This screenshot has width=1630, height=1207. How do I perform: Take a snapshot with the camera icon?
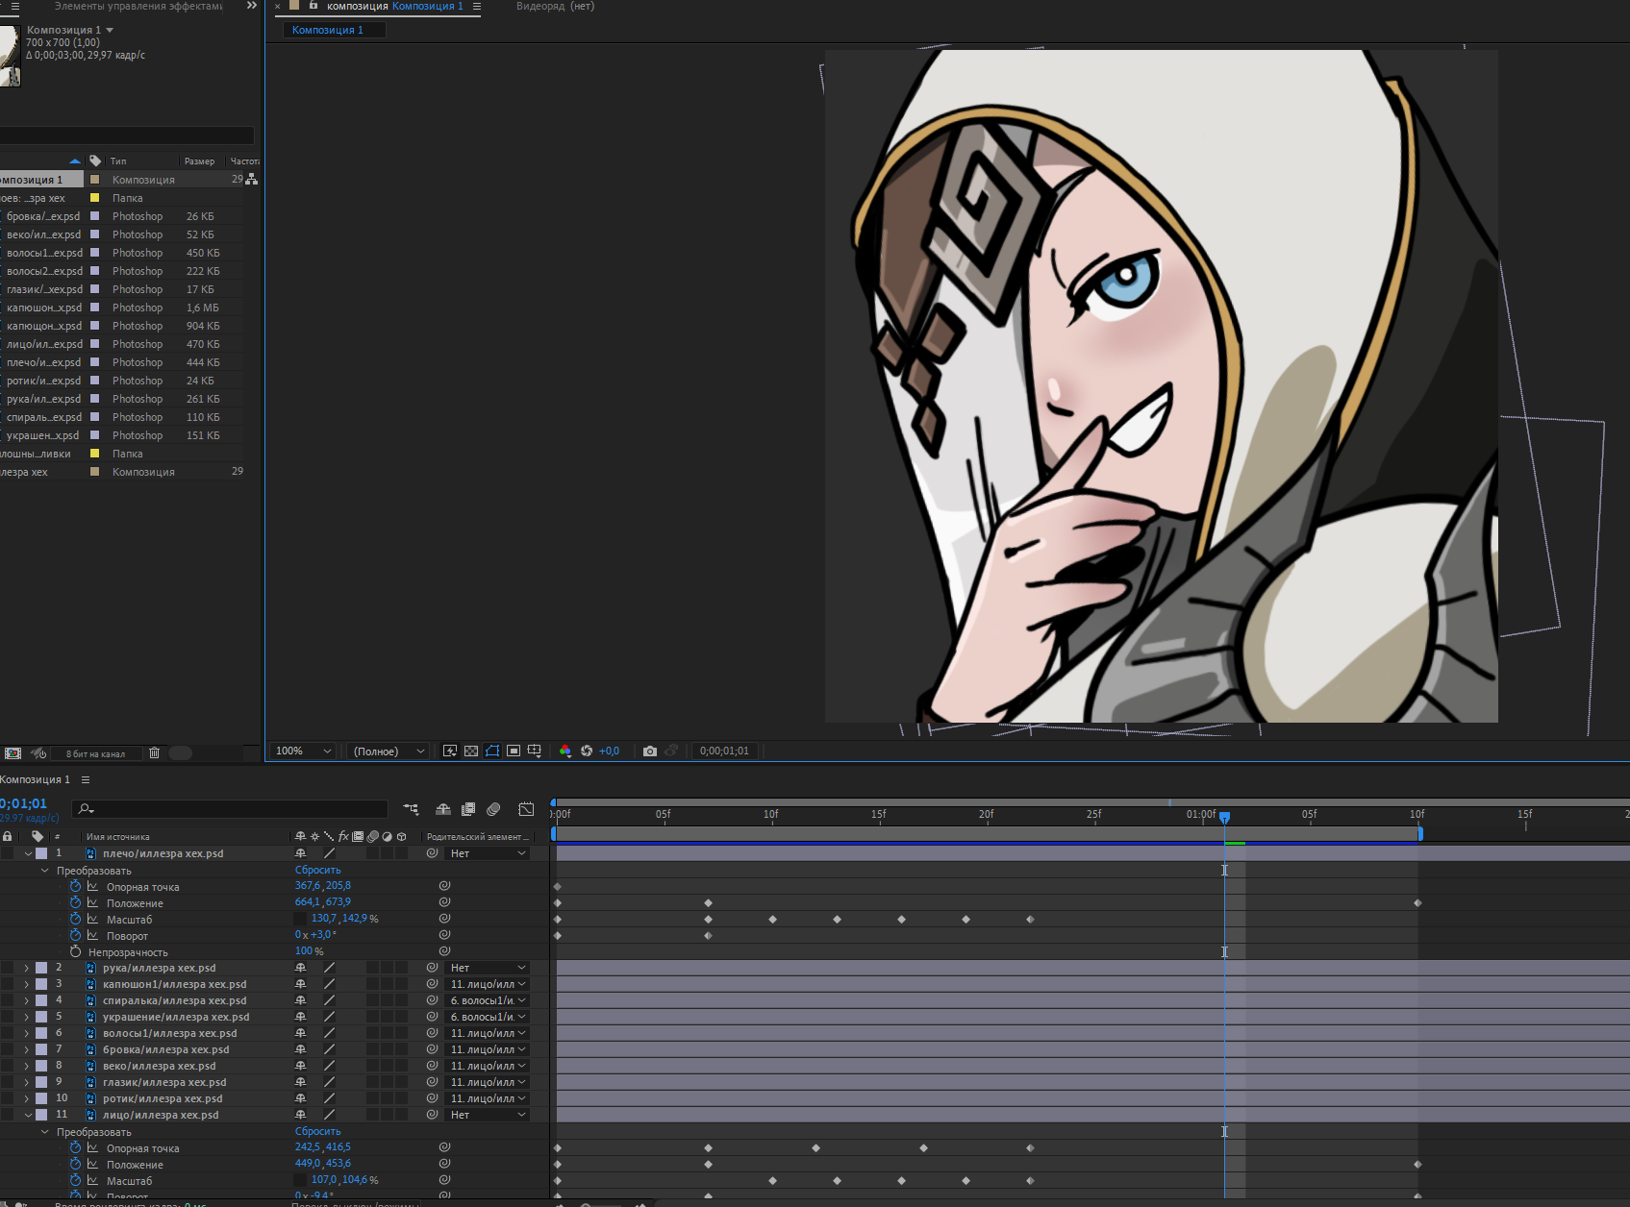pyautogui.click(x=650, y=751)
